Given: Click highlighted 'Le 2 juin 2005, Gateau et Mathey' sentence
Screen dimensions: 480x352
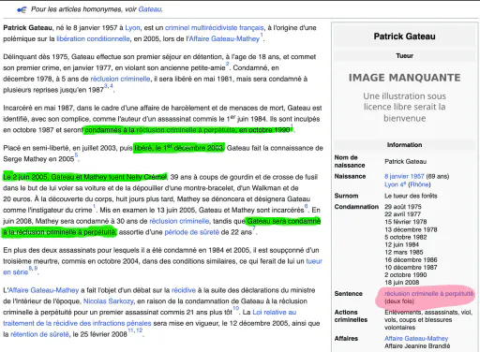Looking at the screenshot, I should click(x=85, y=177).
